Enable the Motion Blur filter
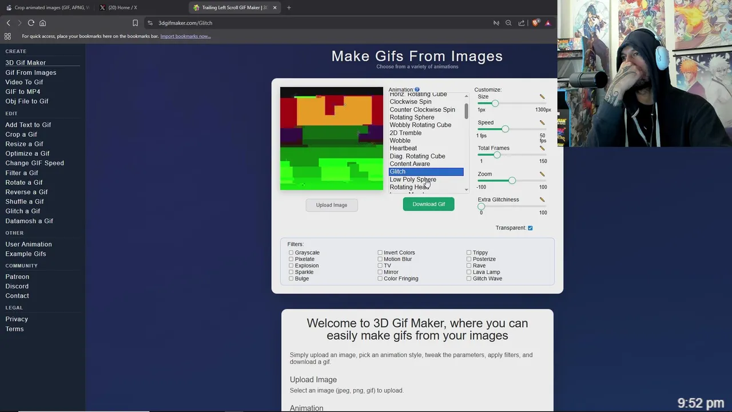This screenshot has width=732, height=412. 380,259
